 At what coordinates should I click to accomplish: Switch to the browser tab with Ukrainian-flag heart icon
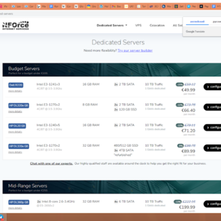91,6
